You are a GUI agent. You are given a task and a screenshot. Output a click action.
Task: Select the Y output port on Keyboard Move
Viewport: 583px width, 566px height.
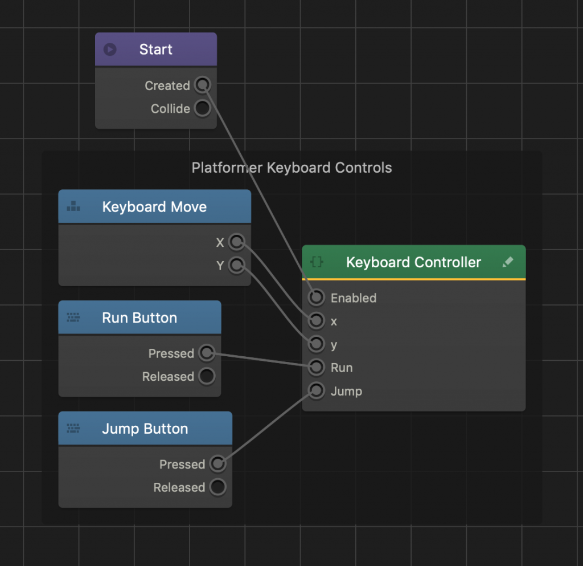pyautogui.click(x=237, y=265)
